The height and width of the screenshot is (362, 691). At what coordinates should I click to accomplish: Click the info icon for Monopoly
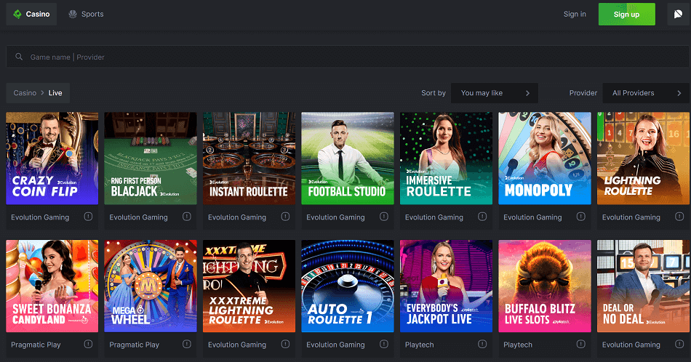581,216
